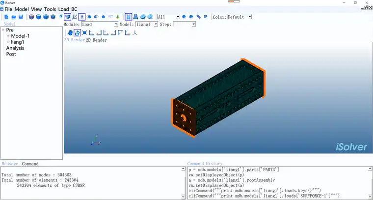Select the highlighted rotate view tool
373x200 pixels.
pos(78,33)
